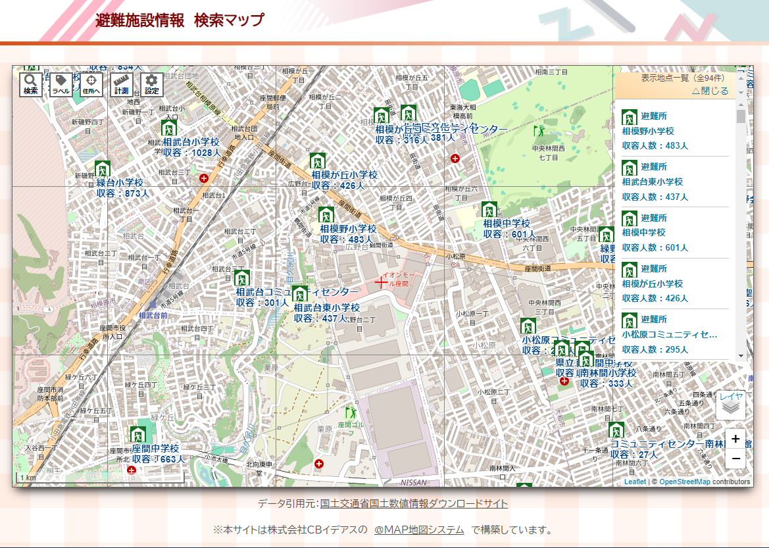The image size is (769, 548).
Task: Choose 相模が丘小学校 from the list panel
Action: pos(653,284)
